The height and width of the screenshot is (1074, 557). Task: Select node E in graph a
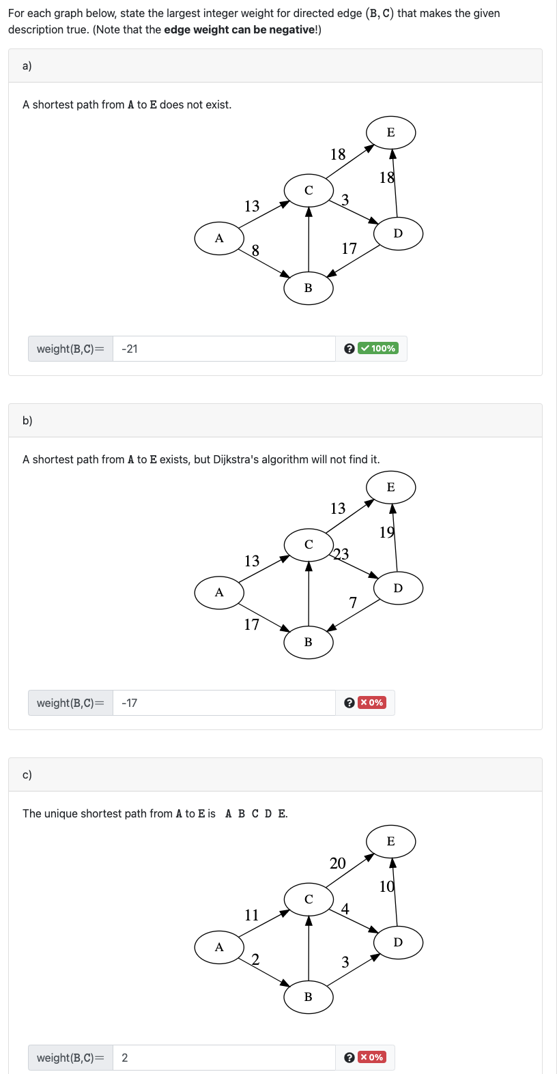coord(391,132)
